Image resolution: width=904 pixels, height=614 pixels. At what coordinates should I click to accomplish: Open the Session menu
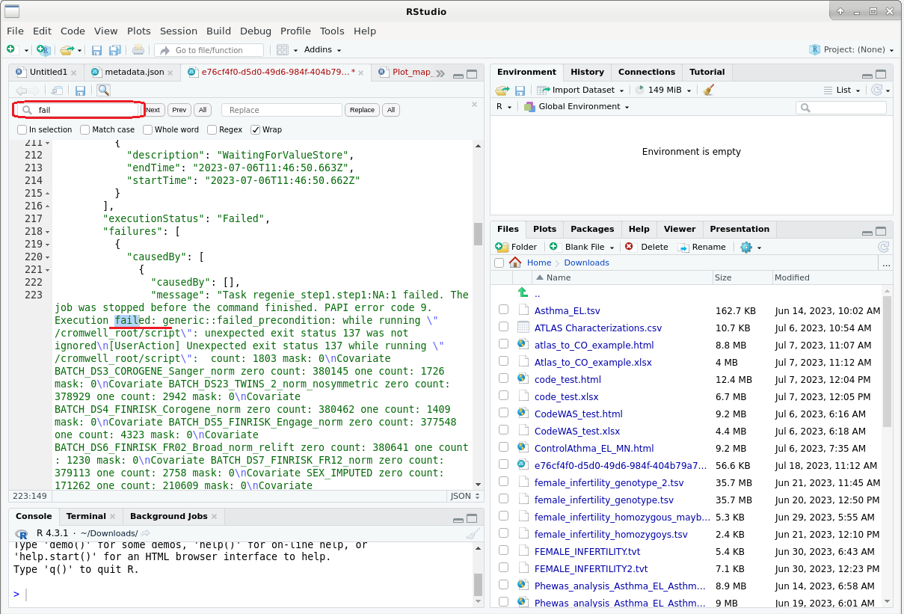(x=178, y=31)
